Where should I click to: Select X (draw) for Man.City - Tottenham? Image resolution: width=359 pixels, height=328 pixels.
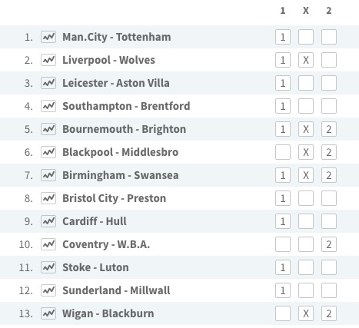click(x=306, y=37)
